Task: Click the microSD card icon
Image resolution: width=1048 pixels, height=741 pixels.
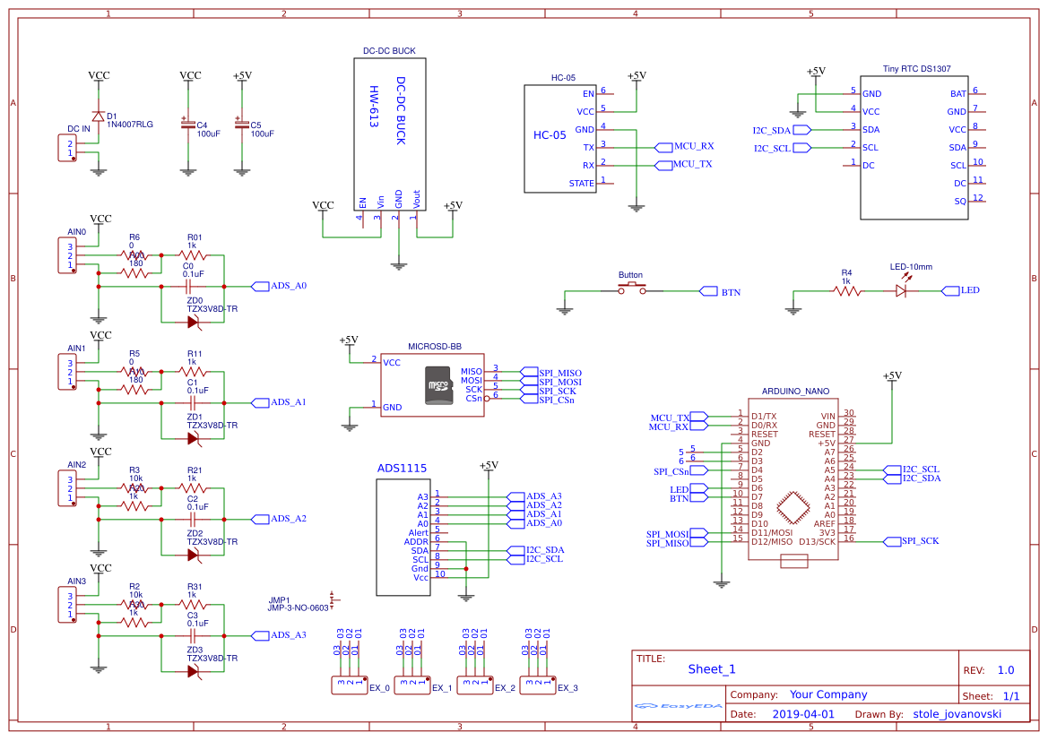Action: [439, 385]
